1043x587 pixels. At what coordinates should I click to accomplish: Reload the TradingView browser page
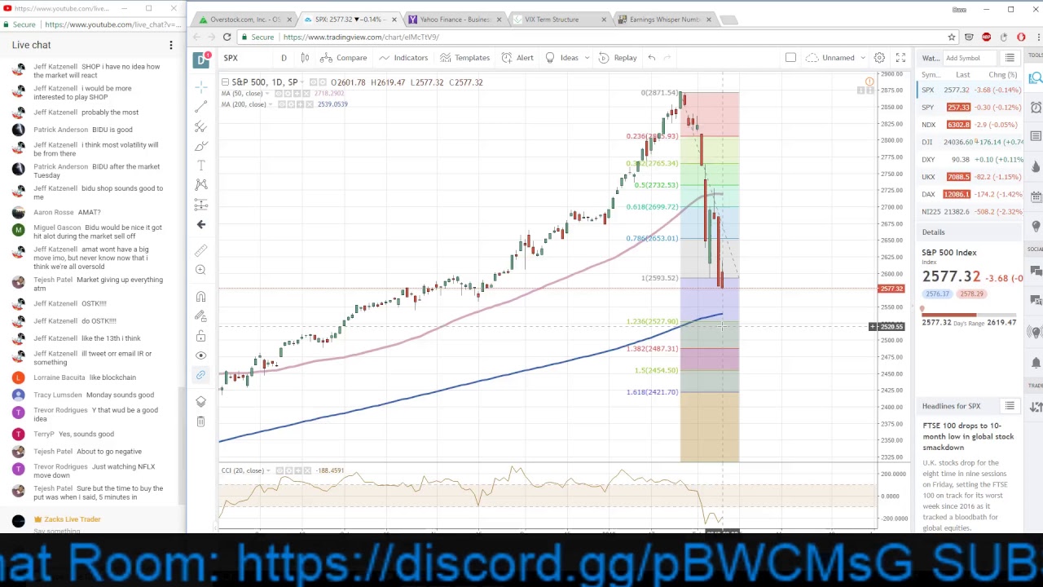tap(227, 37)
